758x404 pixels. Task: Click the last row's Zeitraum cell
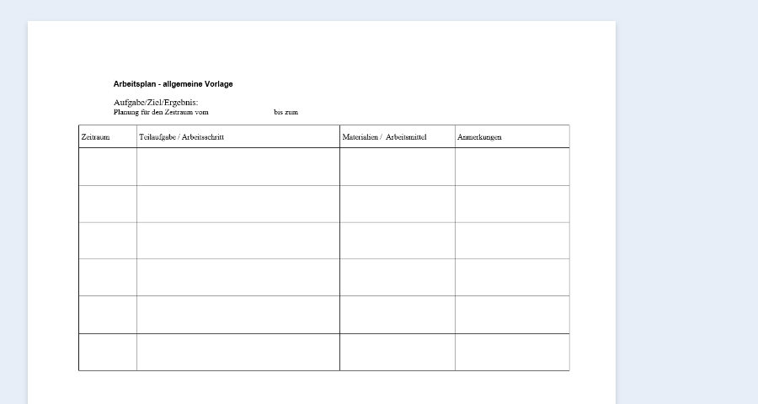coord(108,352)
